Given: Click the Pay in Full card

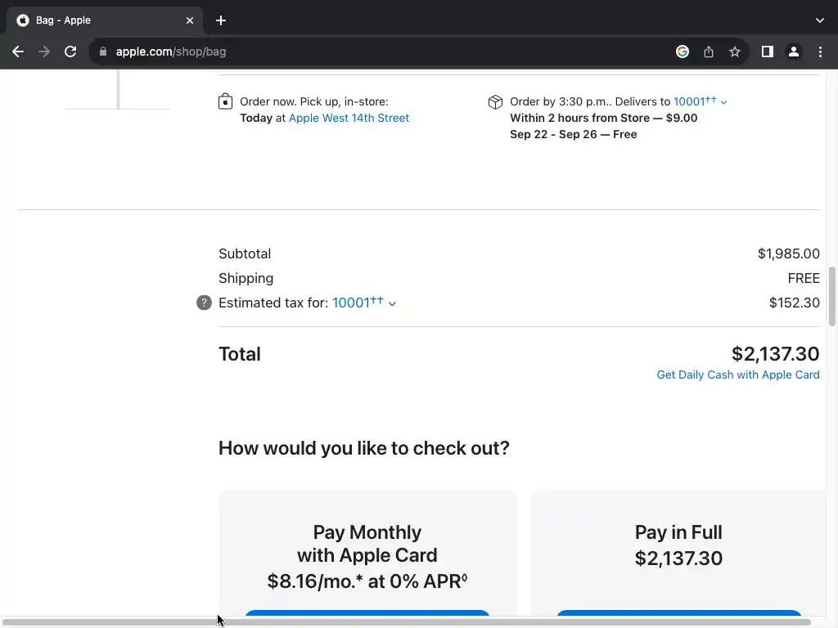Looking at the screenshot, I should [678, 553].
